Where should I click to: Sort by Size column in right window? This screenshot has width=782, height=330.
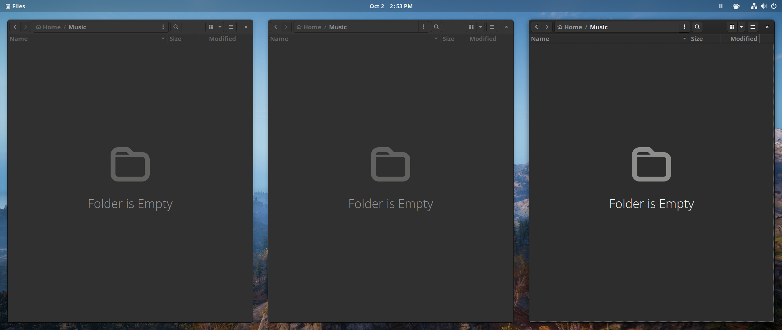click(x=705, y=39)
